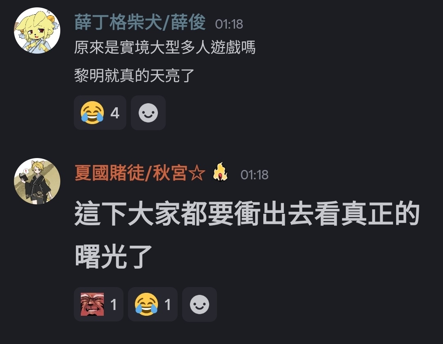
Task: Toggle tears-of-joy reaction under the 曙光了 message
Action: (153, 304)
